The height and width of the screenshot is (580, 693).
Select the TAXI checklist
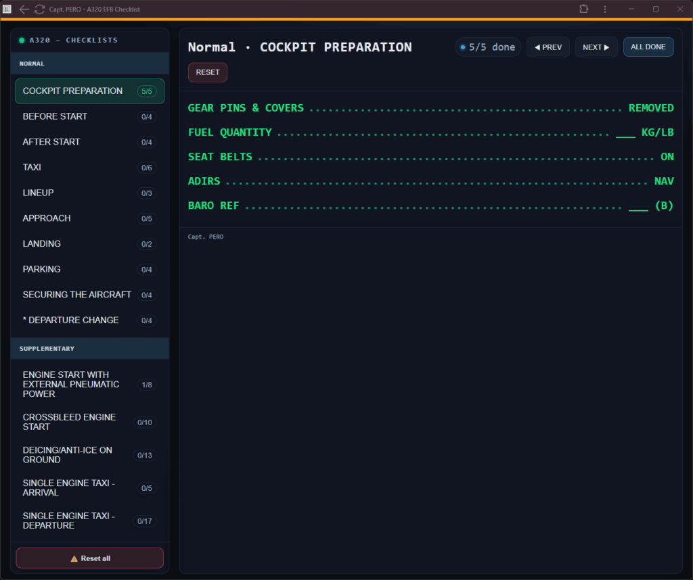pyautogui.click(x=89, y=167)
